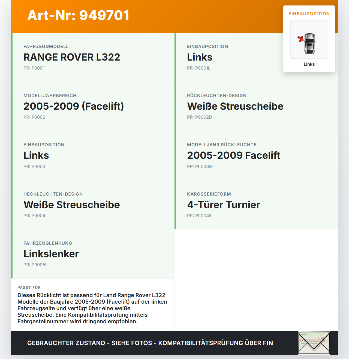The image size is (349, 359).
Task: Switch to the Heckleuchten-Design section
Action: 72,205
